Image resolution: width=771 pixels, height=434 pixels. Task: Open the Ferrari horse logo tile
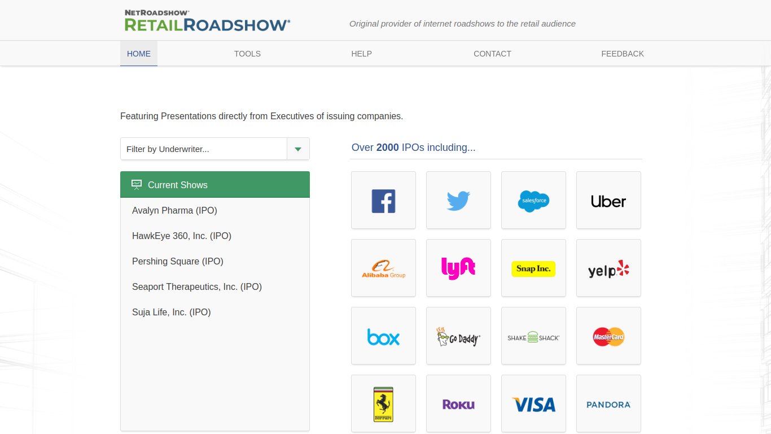383,403
